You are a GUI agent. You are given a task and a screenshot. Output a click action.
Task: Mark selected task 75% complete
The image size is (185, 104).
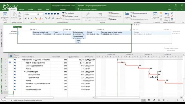(x=55, y=14)
